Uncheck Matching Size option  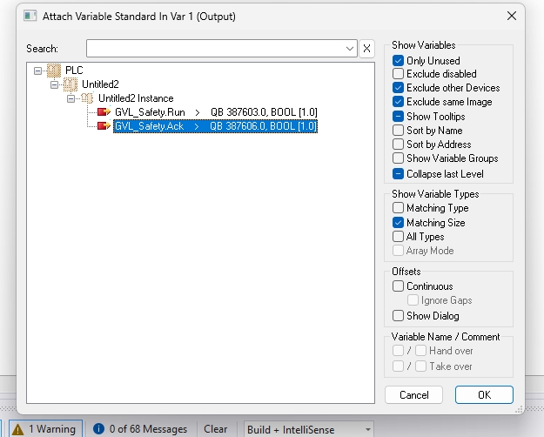click(x=398, y=222)
